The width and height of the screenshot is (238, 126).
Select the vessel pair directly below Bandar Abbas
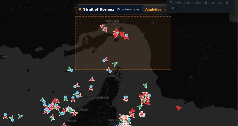104,28
